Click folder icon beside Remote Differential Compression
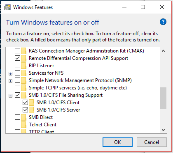 [x=23, y=58]
